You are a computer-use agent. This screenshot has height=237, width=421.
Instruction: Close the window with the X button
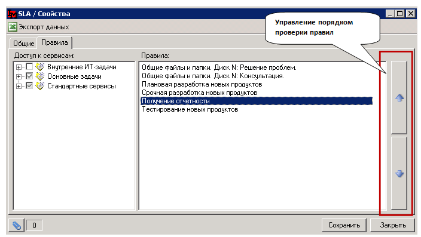(x=410, y=13)
